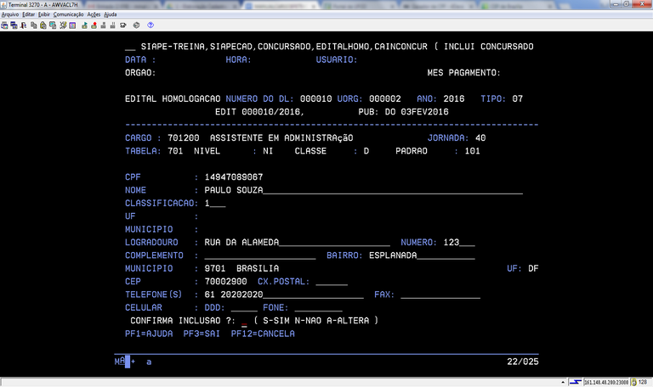Viewport: 653px width, 387px height.
Task: Click the PF12=CANCELA option
Action: (263, 334)
